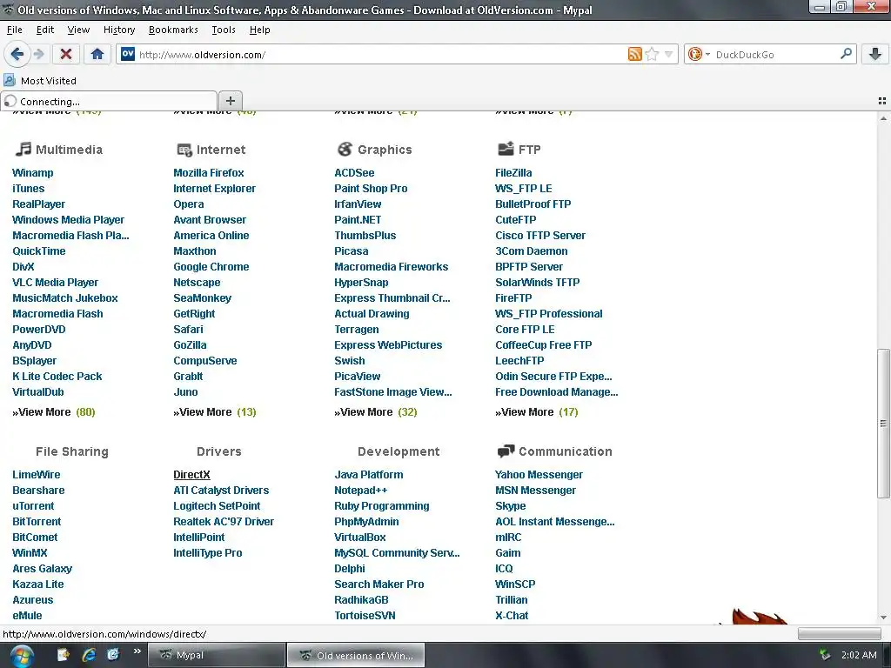Screen dimensions: 891x668
Task: Bookmark this page with the star icon
Action: [x=653, y=54]
